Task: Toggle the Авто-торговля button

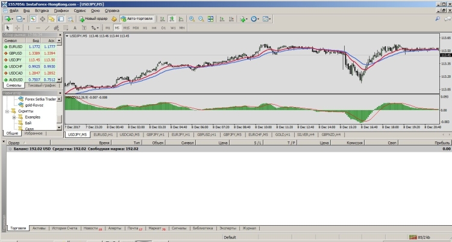Action: tap(137, 19)
